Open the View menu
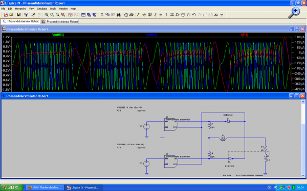The width and height of the screenshot is (307, 191). pos(32,9)
